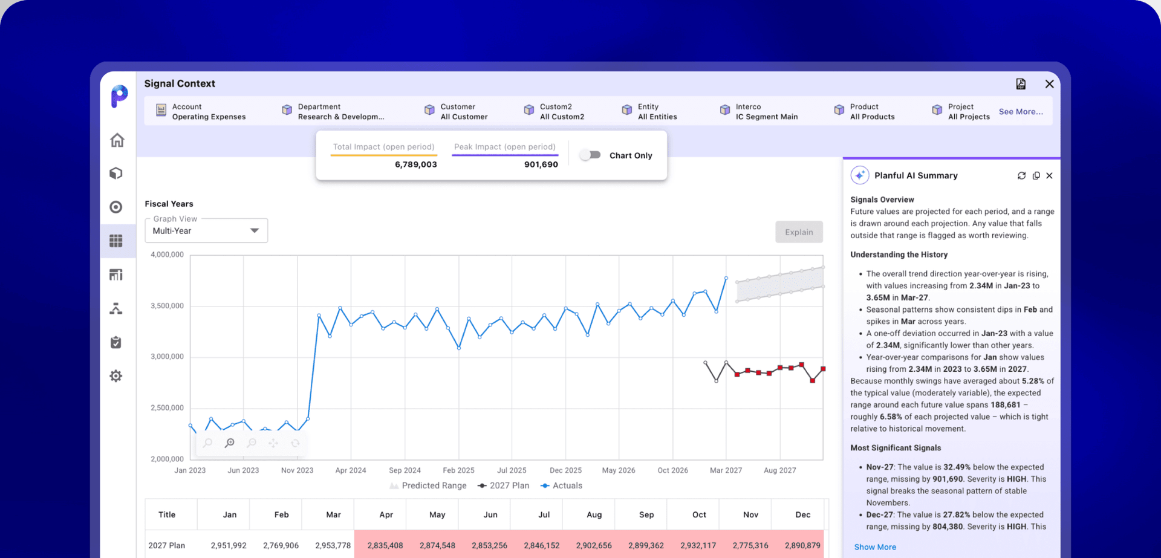Close the Signal Context window
Image resolution: width=1161 pixels, height=558 pixels.
1049,84
